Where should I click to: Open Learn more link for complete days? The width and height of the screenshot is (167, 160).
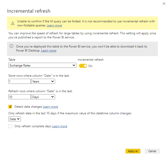click(x=60, y=126)
